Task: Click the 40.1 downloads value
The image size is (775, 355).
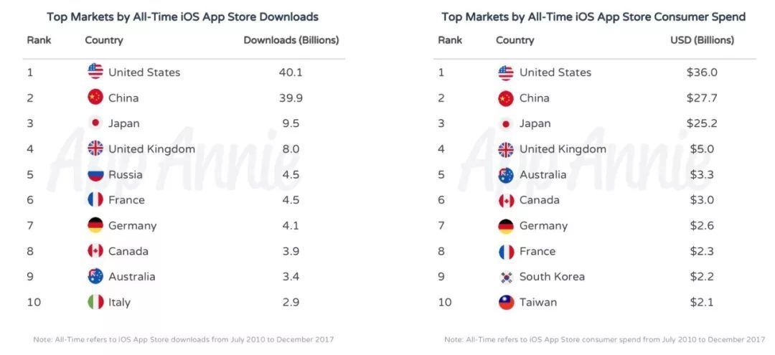Action: tap(290, 72)
